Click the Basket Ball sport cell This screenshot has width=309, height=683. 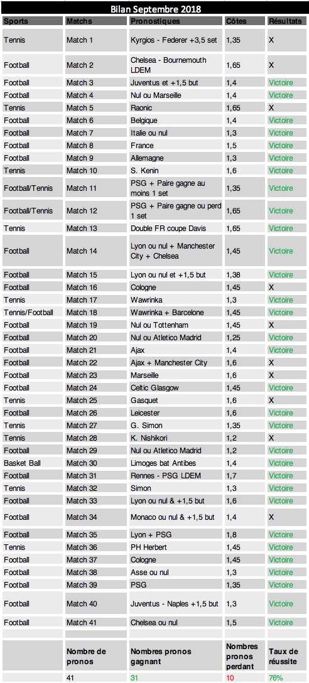click(x=33, y=463)
